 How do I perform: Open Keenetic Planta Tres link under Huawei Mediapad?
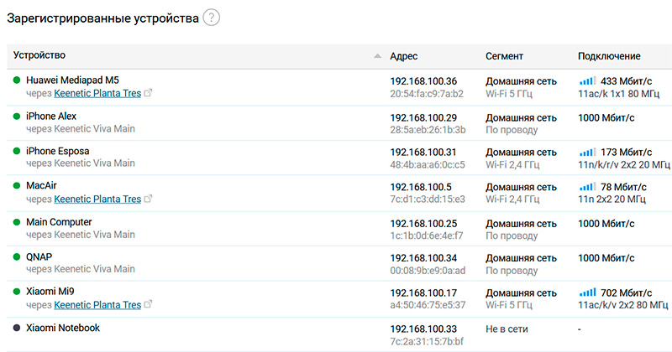(x=97, y=94)
